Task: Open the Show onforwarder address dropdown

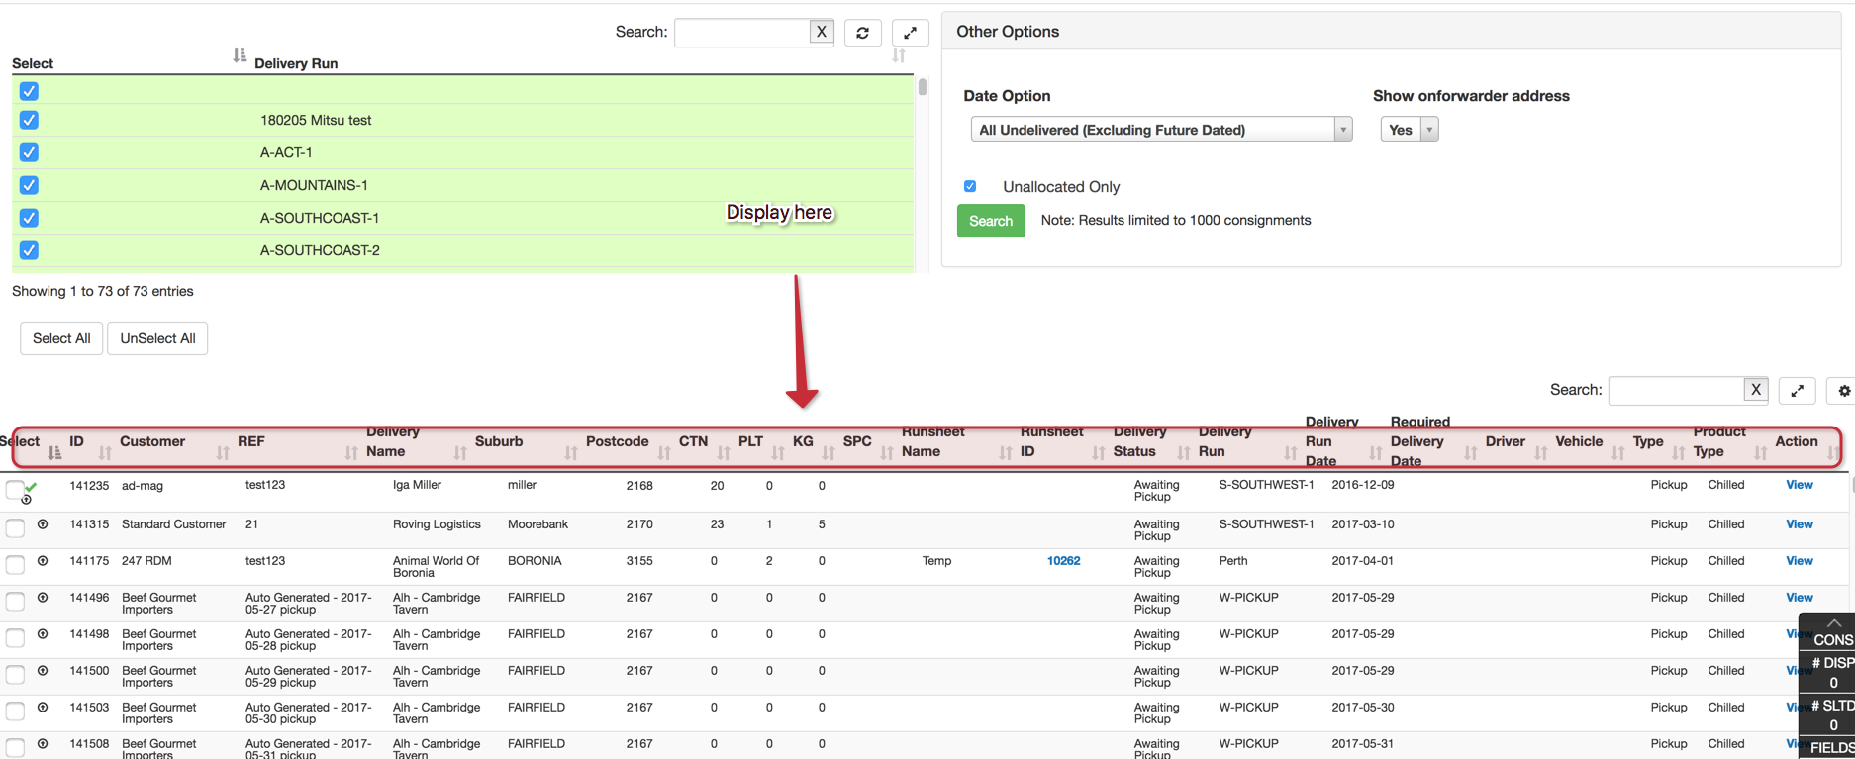Action: click(1409, 130)
